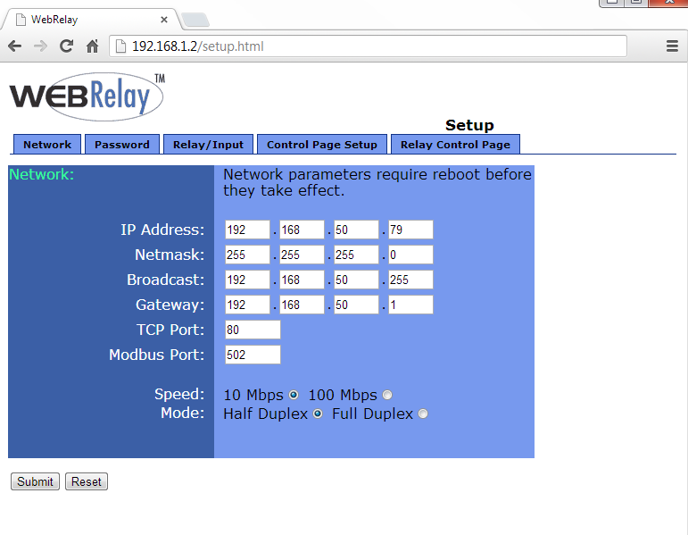Reset the network form
This screenshot has height=535, width=688.
coord(87,481)
